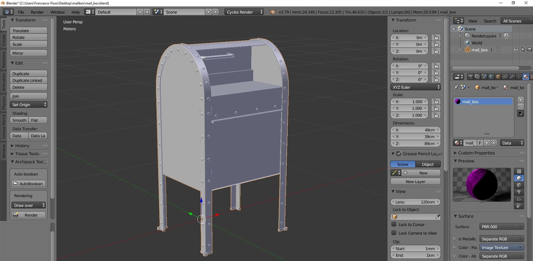Set Sphere as the material preview shape
The width and height of the screenshot is (533, 261).
coord(519,178)
